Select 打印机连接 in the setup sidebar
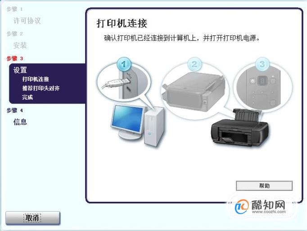307x231 pixels. [x=36, y=79]
